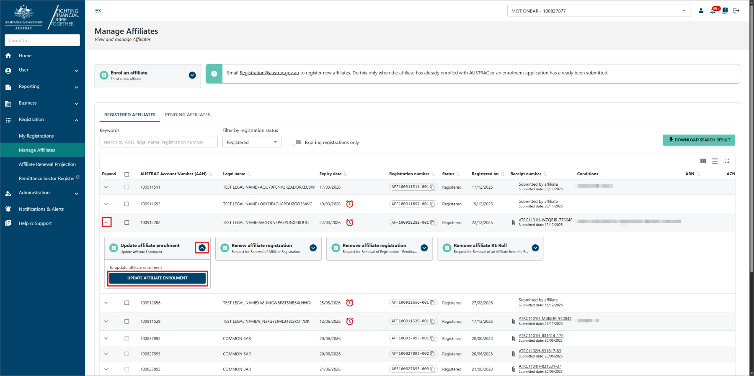Viewport: 754px width, 376px height.
Task: Toggle fullscreen table view icon
Action: pos(727,161)
